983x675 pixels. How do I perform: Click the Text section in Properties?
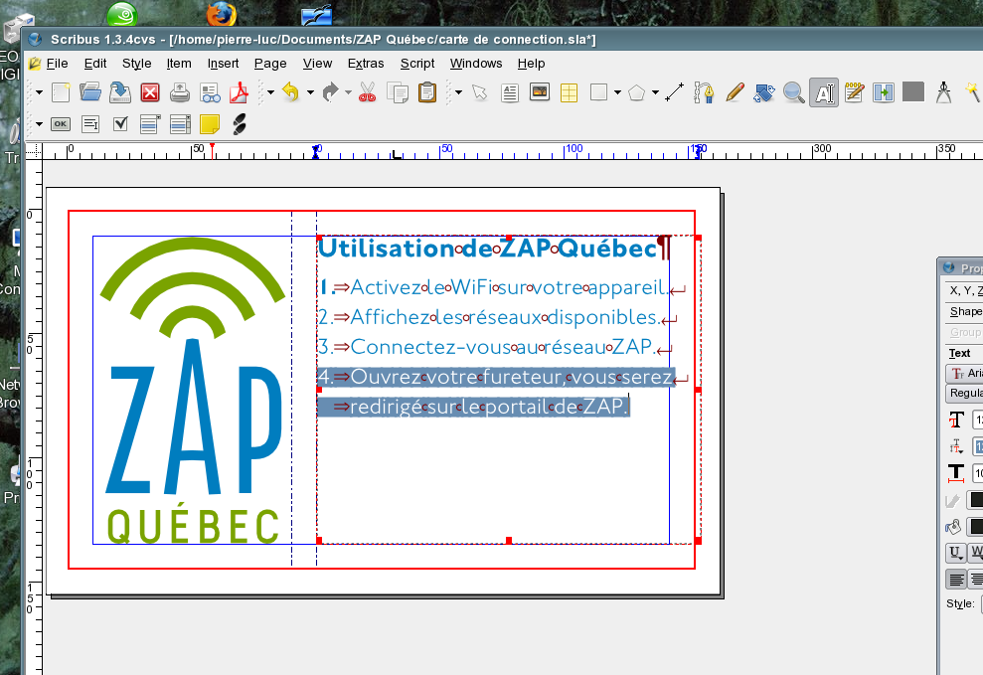(x=960, y=353)
